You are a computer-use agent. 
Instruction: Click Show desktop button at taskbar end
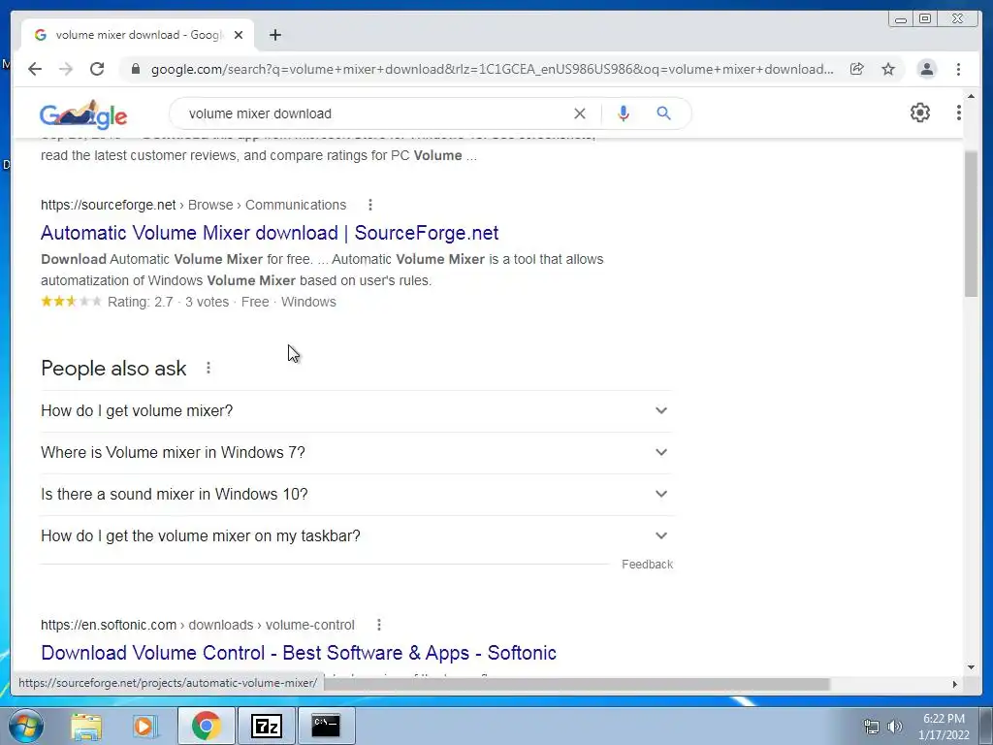pos(986,726)
